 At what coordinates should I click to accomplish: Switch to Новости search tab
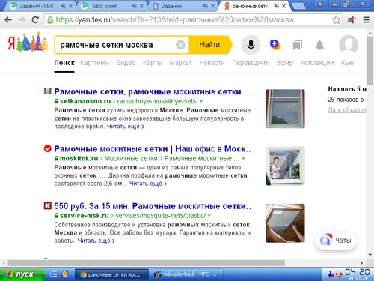tap(212, 63)
